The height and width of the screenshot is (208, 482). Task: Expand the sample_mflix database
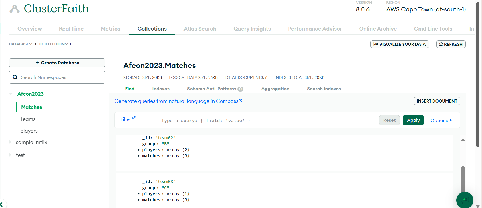[10, 142]
